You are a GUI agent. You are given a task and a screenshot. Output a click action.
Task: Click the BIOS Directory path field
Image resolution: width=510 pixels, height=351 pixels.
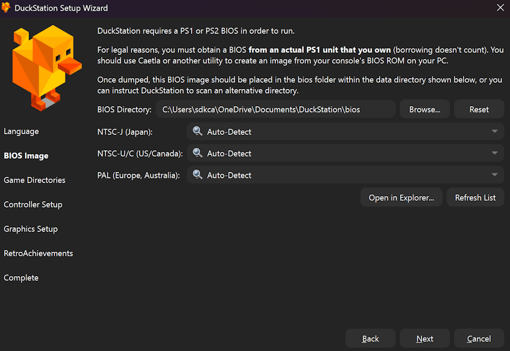pyautogui.click(x=276, y=109)
